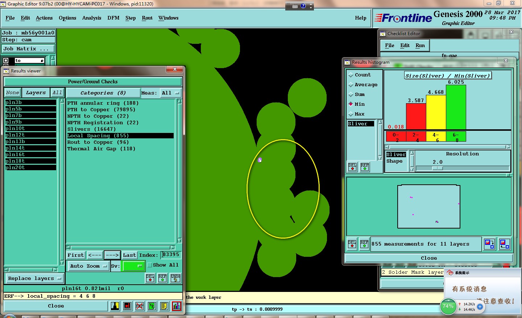522x318 pixels.
Task: Select the Min radio option
Action: point(351,104)
